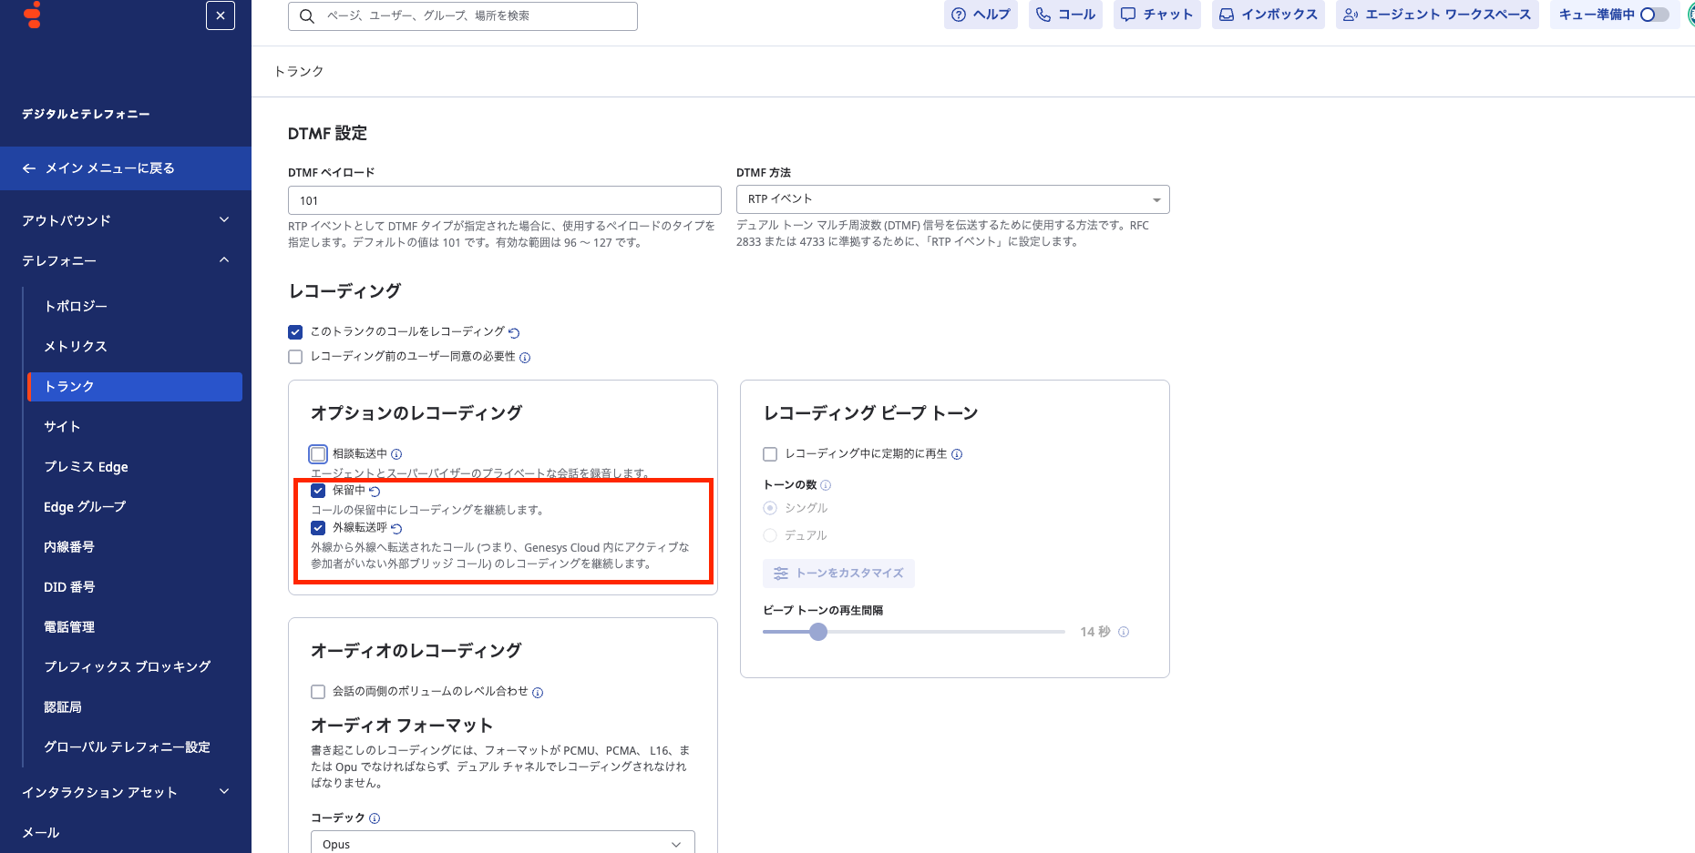Uncheck このトランクのコールをレコーディング checkbox
This screenshot has width=1695, height=853.
point(295,332)
